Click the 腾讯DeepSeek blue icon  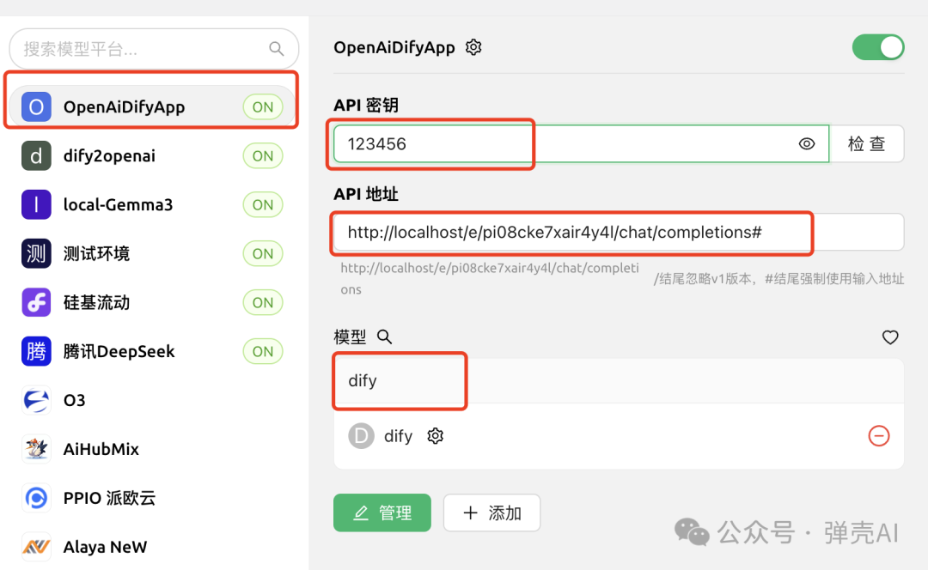click(36, 351)
